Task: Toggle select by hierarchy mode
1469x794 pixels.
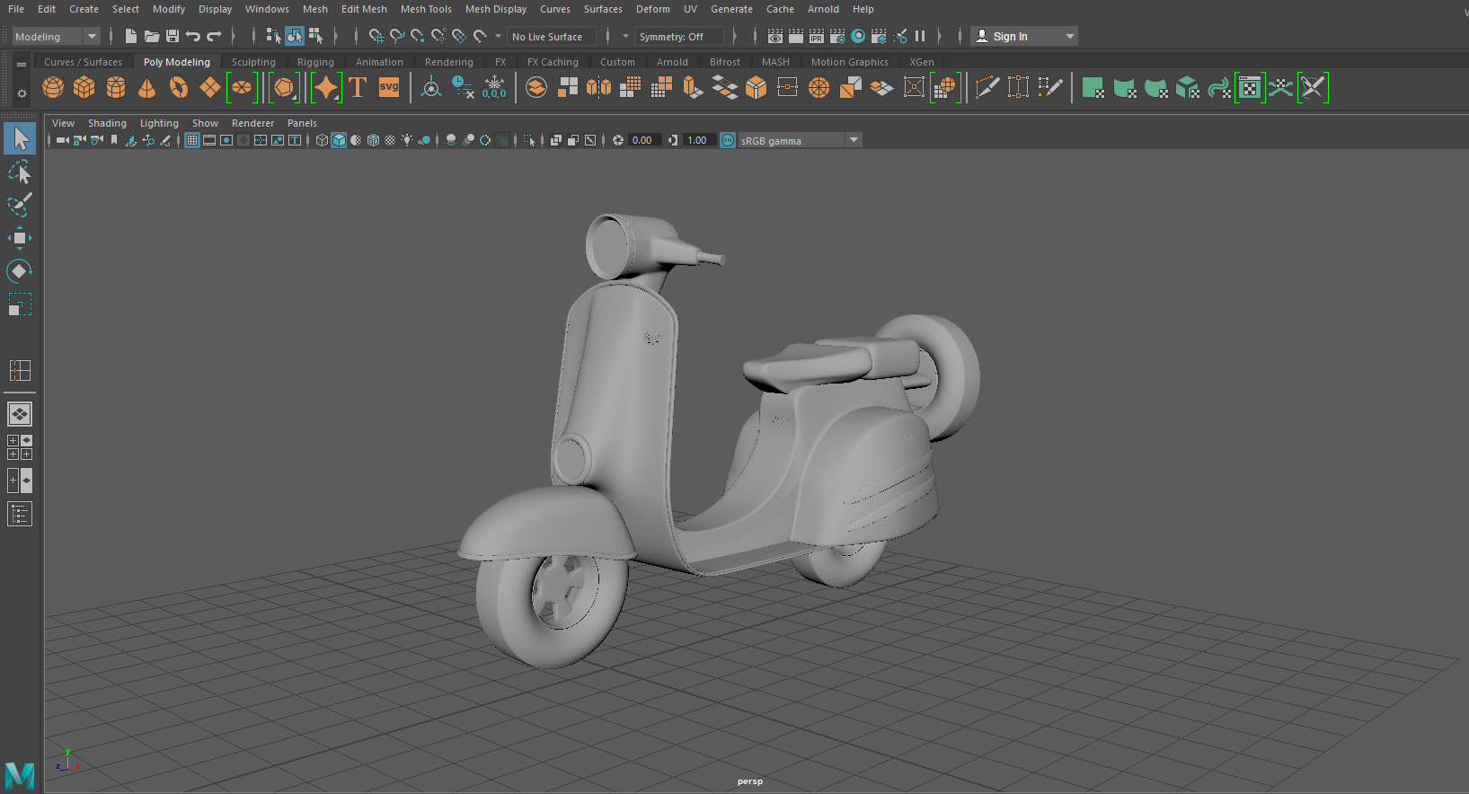Action: click(274, 36)
